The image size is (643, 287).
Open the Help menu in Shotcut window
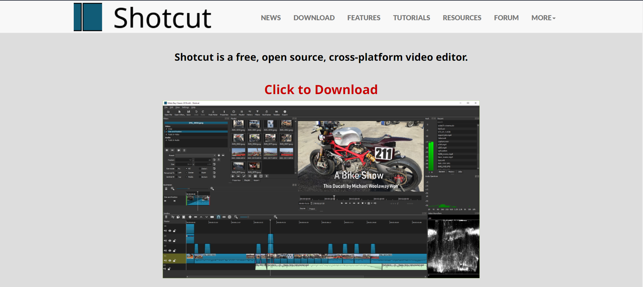193,107
